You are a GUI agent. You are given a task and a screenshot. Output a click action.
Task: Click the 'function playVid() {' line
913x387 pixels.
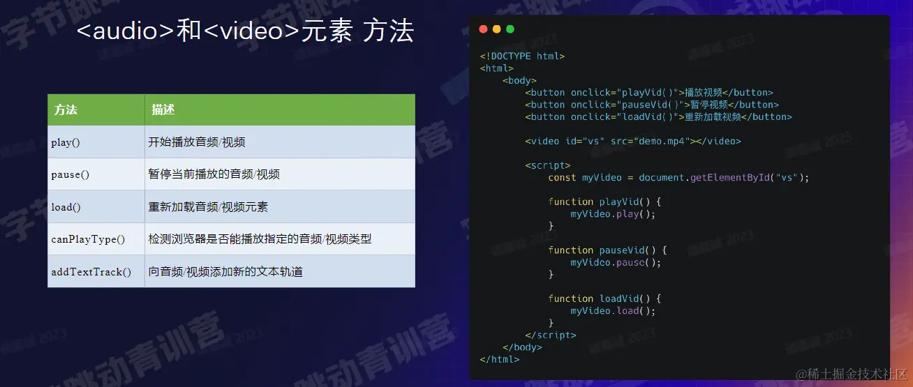[x=604, y=202]
